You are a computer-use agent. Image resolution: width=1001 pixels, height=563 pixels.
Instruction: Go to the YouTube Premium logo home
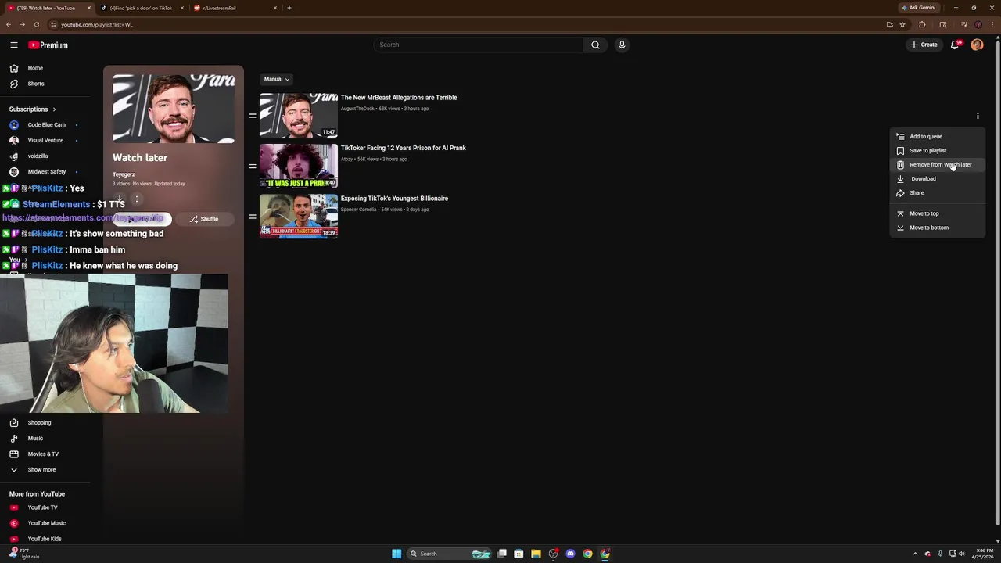pyautogui.click(x=48, y=45)
